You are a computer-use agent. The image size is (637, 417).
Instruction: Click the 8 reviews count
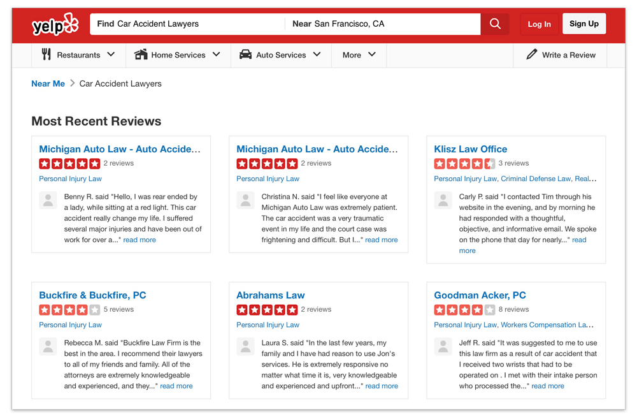point(513,309)
